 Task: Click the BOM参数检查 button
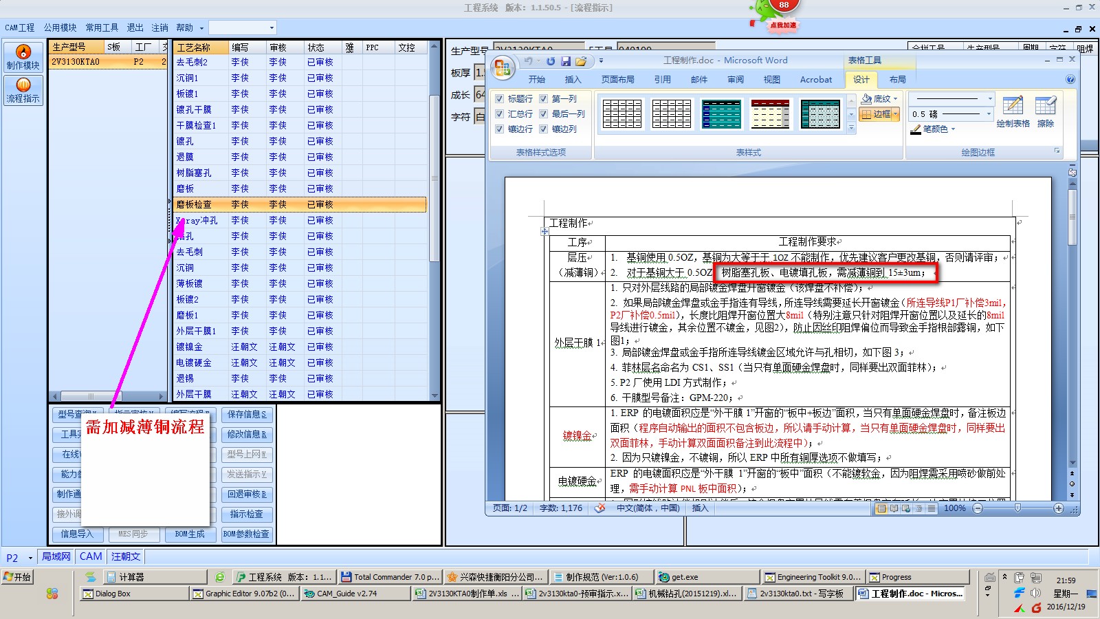247,534
